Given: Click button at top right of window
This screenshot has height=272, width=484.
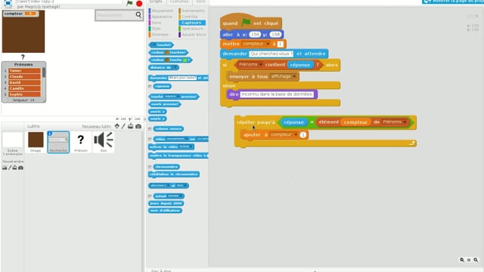Looking at the screenshot, I should click(x=453, y=2).
